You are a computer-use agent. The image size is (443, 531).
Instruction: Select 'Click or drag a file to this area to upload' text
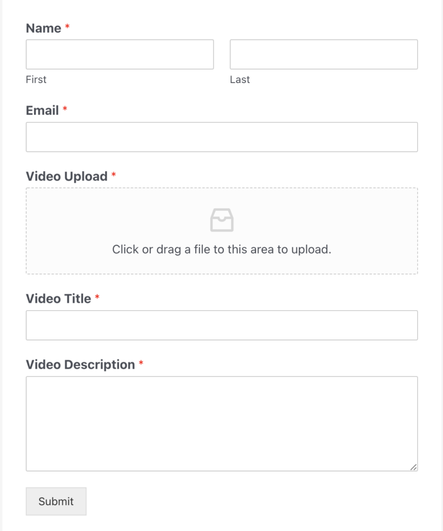click(x=222, y=249)
